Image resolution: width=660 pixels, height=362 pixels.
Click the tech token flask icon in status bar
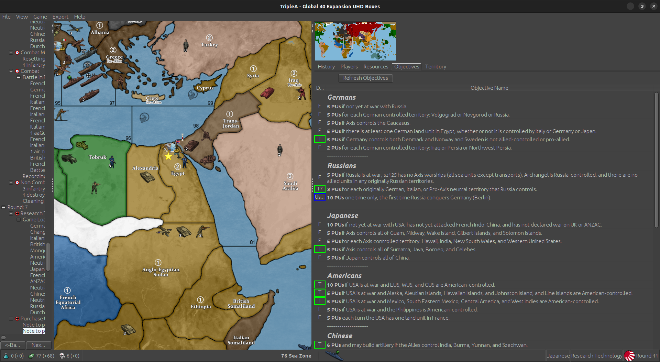(x=6, y=356)
